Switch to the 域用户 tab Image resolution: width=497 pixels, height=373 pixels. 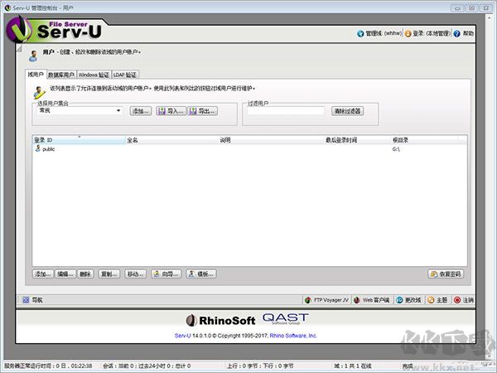coord(36,75)
